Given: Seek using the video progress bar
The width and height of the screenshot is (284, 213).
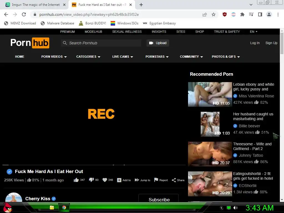Looking at the screenshot, I should click(x=94, y=165).
